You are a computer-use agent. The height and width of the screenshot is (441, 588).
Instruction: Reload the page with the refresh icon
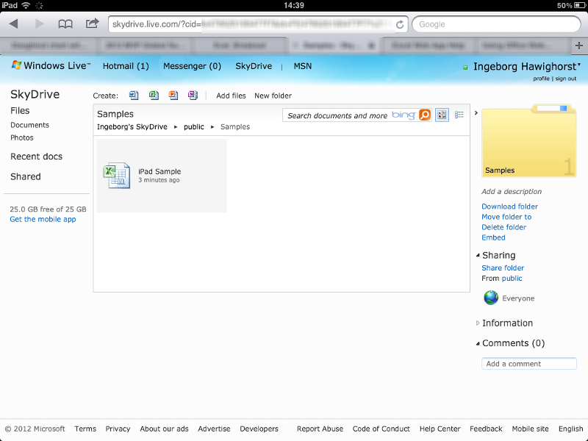[x=400, y=24]
